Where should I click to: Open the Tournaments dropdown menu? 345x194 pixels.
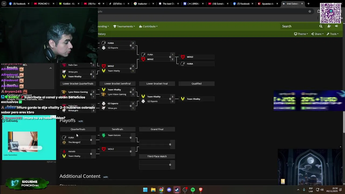(124, 26)
